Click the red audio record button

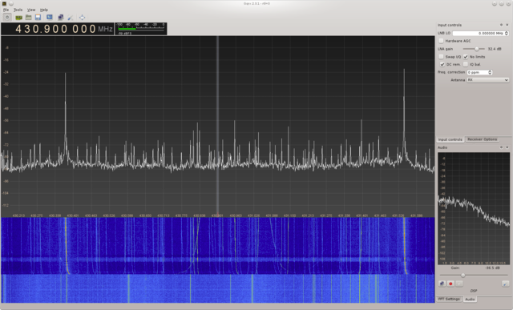point(450,284)
